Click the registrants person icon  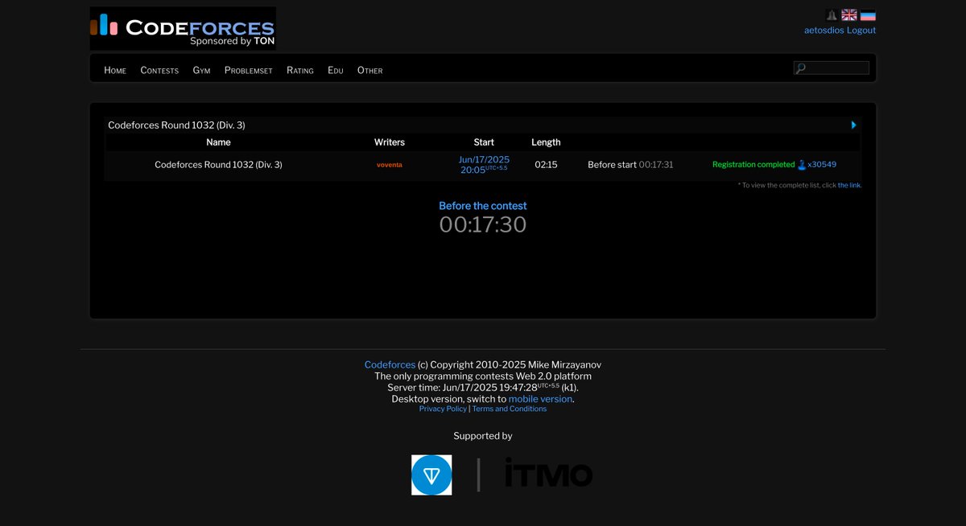click(802, 165)
